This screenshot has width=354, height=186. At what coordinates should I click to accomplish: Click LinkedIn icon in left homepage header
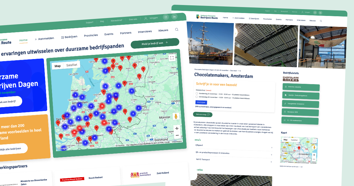coord(175,17)
